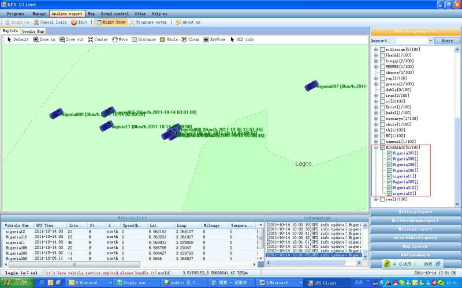462x288 pixels.
Task: Collapse the NIGERIA02 group node
Action: 376,147
